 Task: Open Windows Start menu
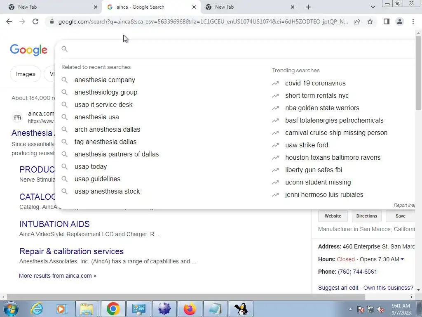pos(11,309)
